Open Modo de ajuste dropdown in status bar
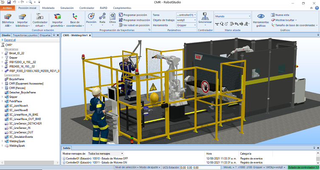The height and width of the screenshot is (170, 320). coord(150,167)
